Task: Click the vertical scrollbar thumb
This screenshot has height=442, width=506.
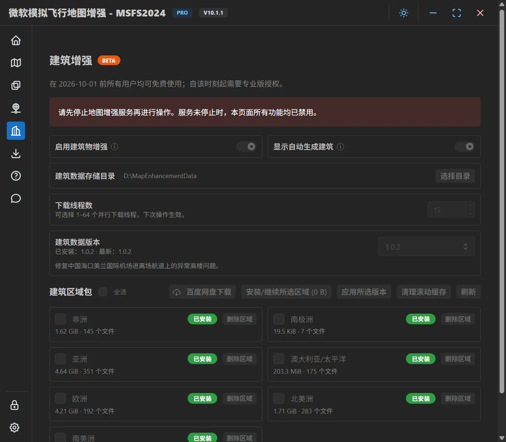Action: [502, 201]
